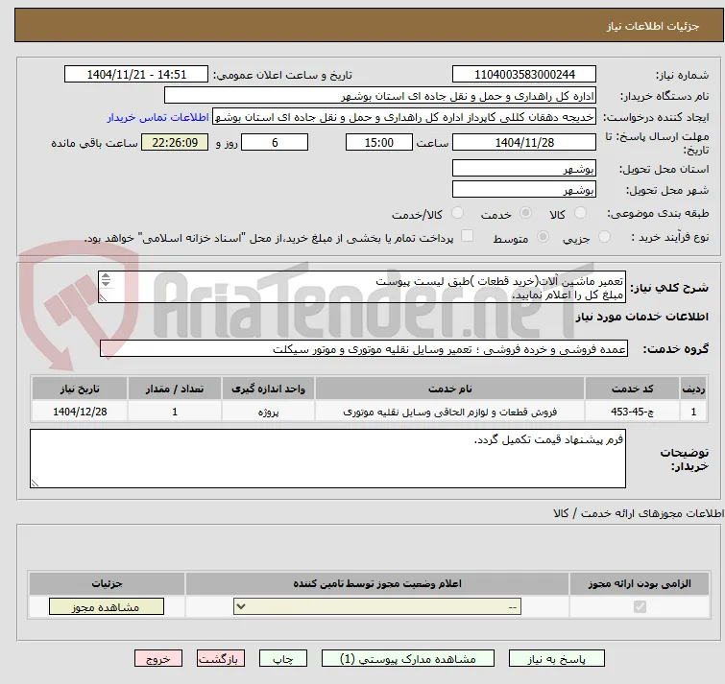Click the چاپ print button
The width and height of the screenshot is (725, 684).
click(x=283, y=659)
